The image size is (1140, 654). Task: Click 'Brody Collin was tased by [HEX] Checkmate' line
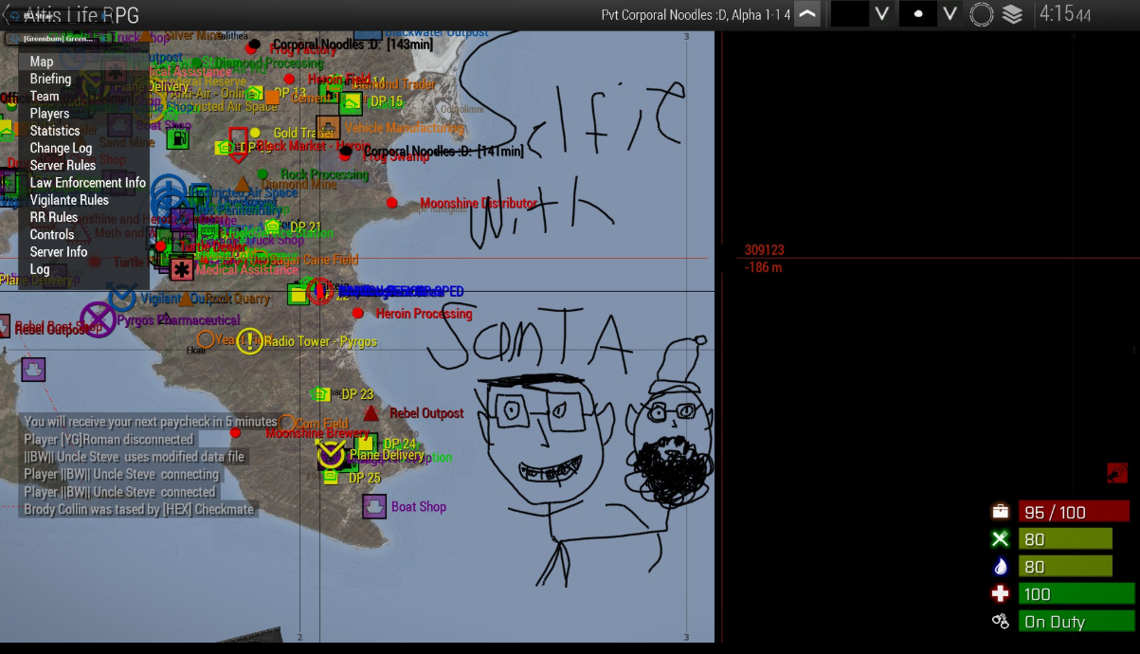click(x=139, y=509)
